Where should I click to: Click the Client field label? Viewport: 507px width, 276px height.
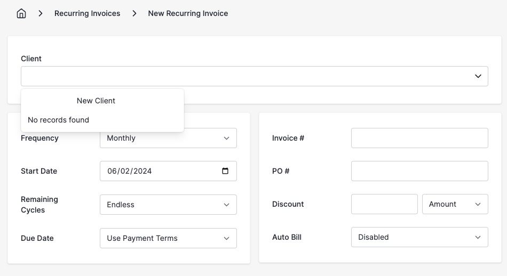click(31, 59)
